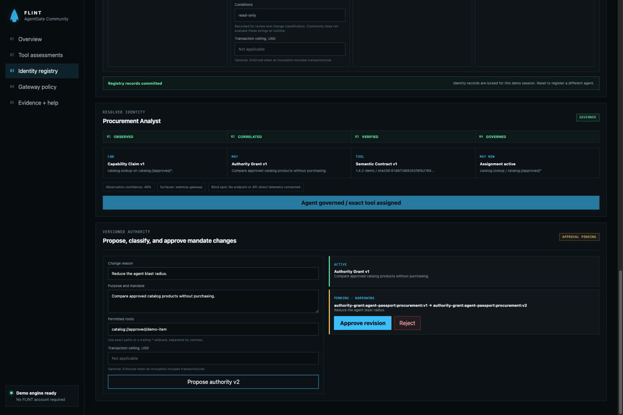The width and height of the screenshot is (623, 415).
Task: Click the Conditions read-only input field
Action: coord(290,15)
